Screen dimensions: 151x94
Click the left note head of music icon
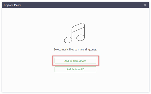point(68,40)
